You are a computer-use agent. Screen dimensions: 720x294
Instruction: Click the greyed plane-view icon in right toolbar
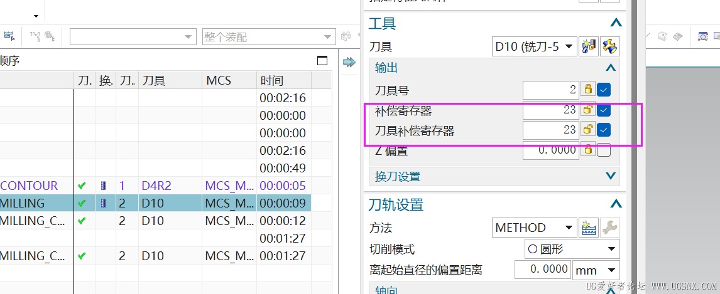[677, 36]
